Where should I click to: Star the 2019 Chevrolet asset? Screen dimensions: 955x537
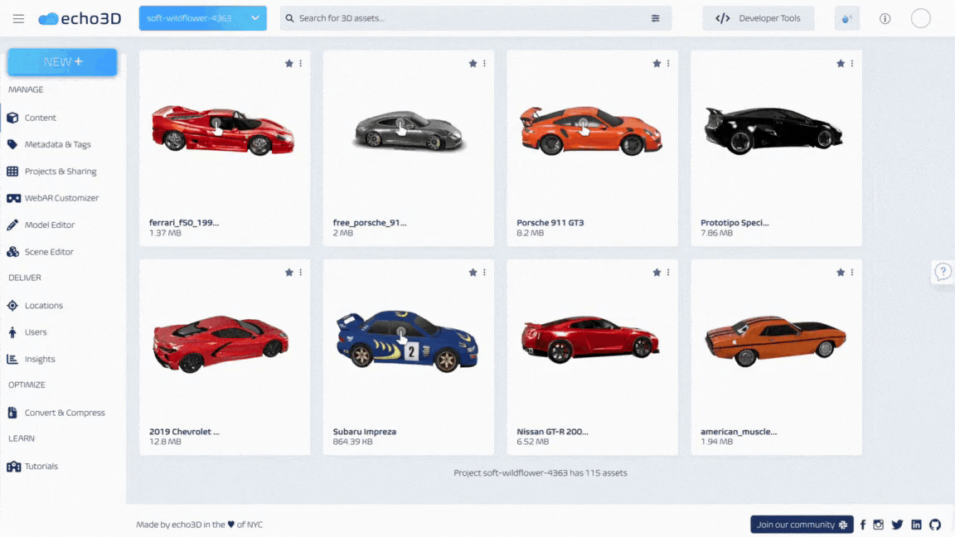click(x=289, y=273)
